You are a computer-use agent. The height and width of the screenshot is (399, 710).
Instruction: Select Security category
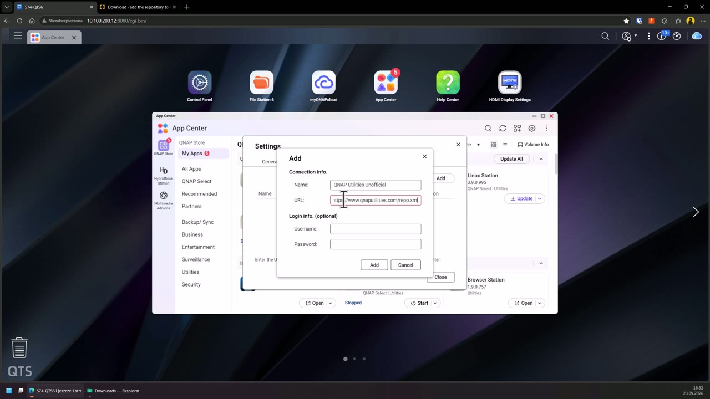[x=191, y=284]
